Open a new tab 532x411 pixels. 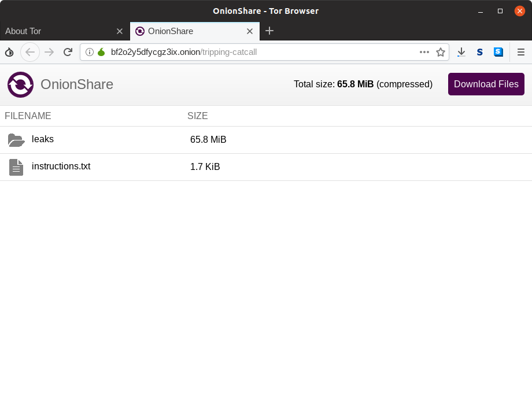coord(269,31)
